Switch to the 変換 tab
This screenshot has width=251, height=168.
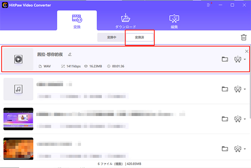coord(77,21)
